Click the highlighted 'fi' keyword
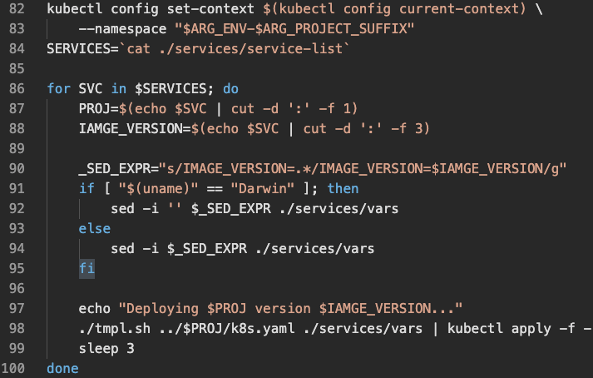This screenshot has width=593, height=378. point(86,269)
